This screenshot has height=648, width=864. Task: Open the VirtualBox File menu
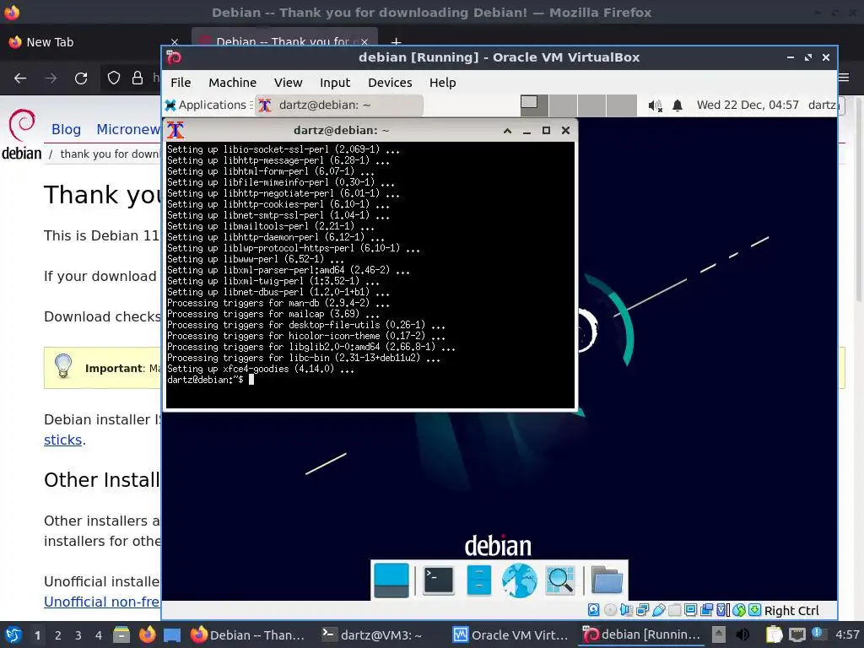[181, 83]
